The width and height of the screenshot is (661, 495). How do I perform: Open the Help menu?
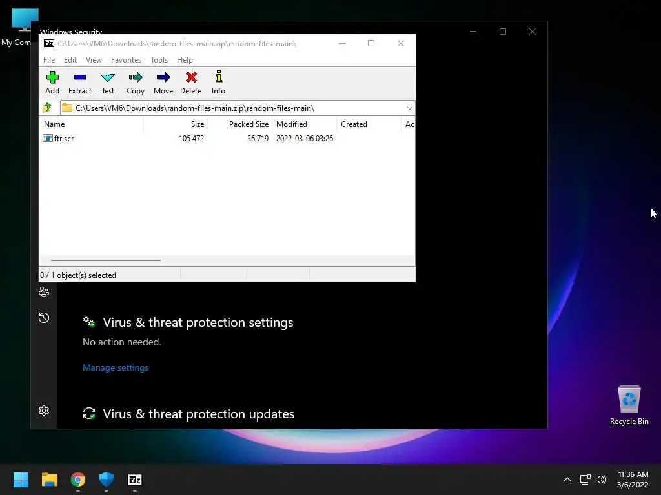(x=185, y=60)
